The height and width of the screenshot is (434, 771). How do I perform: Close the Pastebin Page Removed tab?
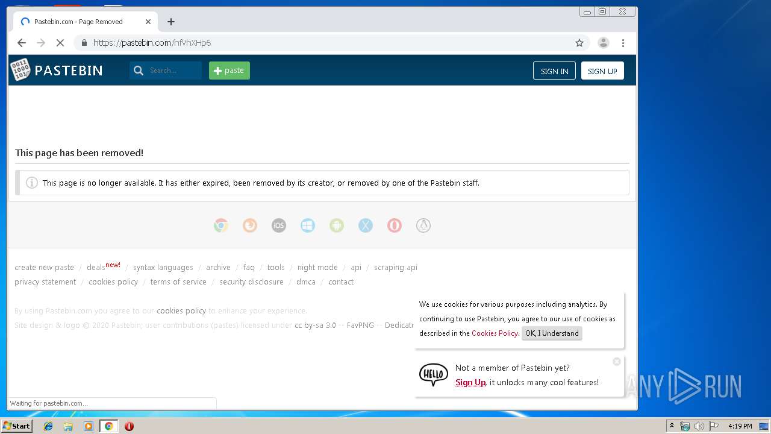[148, 22]
